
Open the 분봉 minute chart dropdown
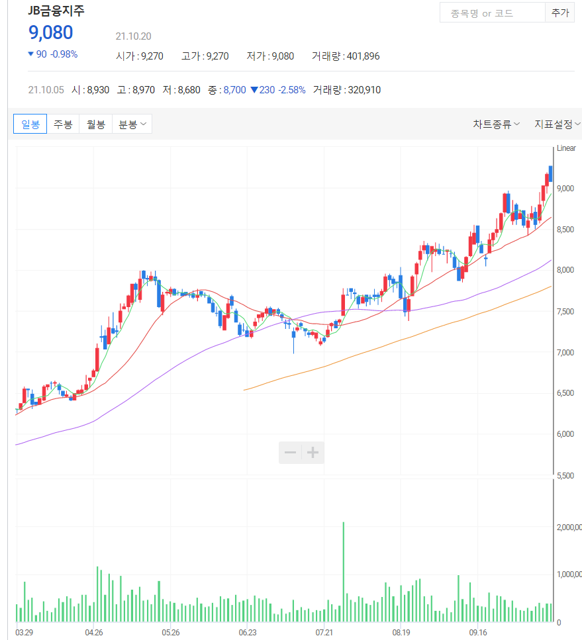(x=132, y=124)
